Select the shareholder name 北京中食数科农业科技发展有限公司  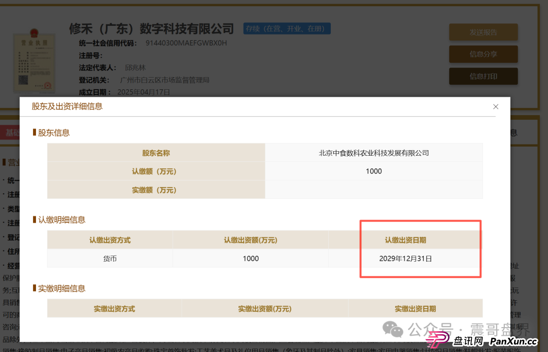click(374, 152)
